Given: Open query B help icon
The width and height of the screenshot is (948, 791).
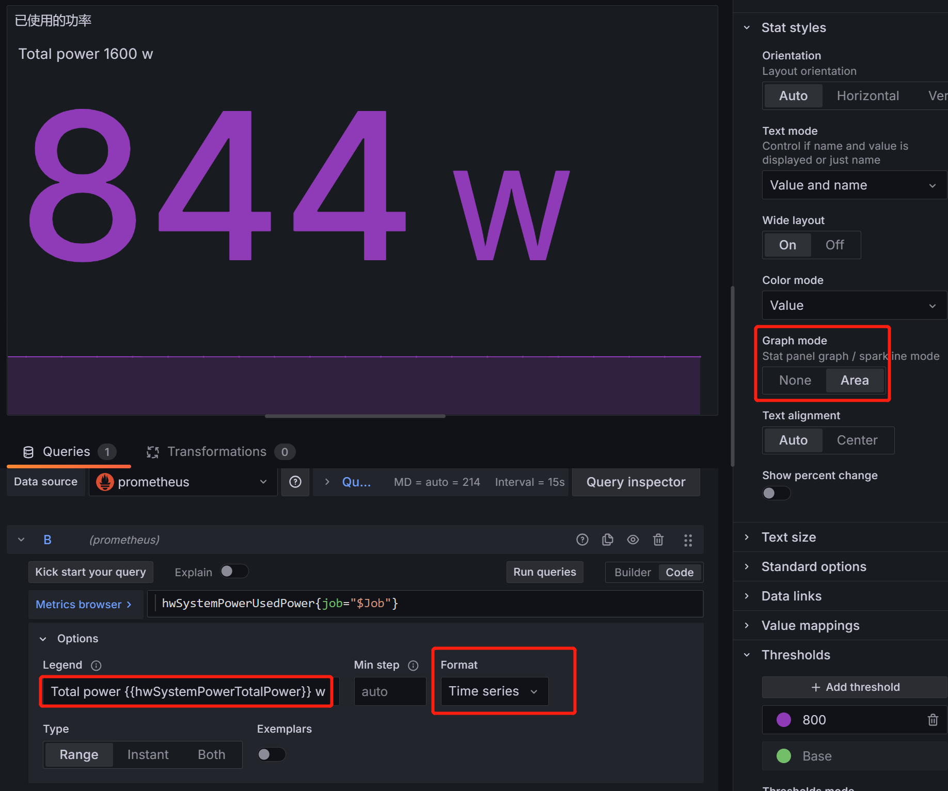Looking at the screenshot, I should (x=582, y=540).
